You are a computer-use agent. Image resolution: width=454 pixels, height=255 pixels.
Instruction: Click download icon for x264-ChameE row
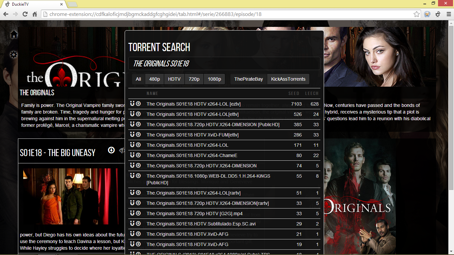(x=138, y=155)
